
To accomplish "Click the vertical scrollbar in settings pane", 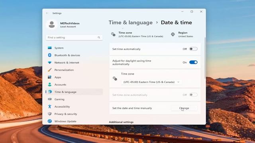I will tap(205, 58).
